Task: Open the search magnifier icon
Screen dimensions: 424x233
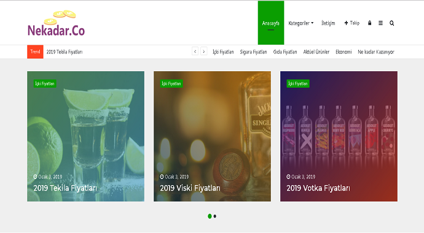Action: (391, 23)
